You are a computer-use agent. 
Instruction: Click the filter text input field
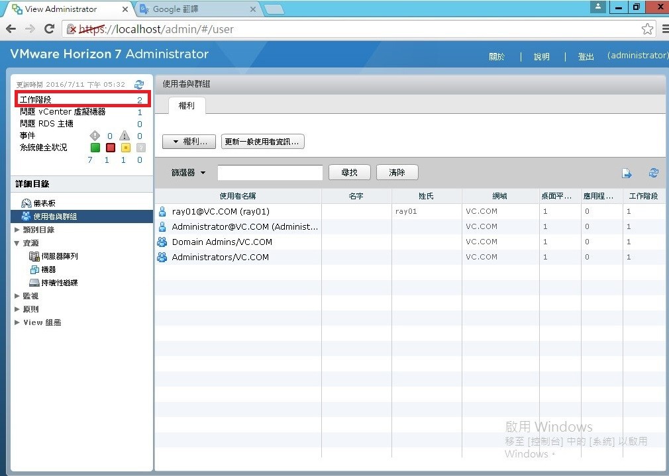coord(270,172)
